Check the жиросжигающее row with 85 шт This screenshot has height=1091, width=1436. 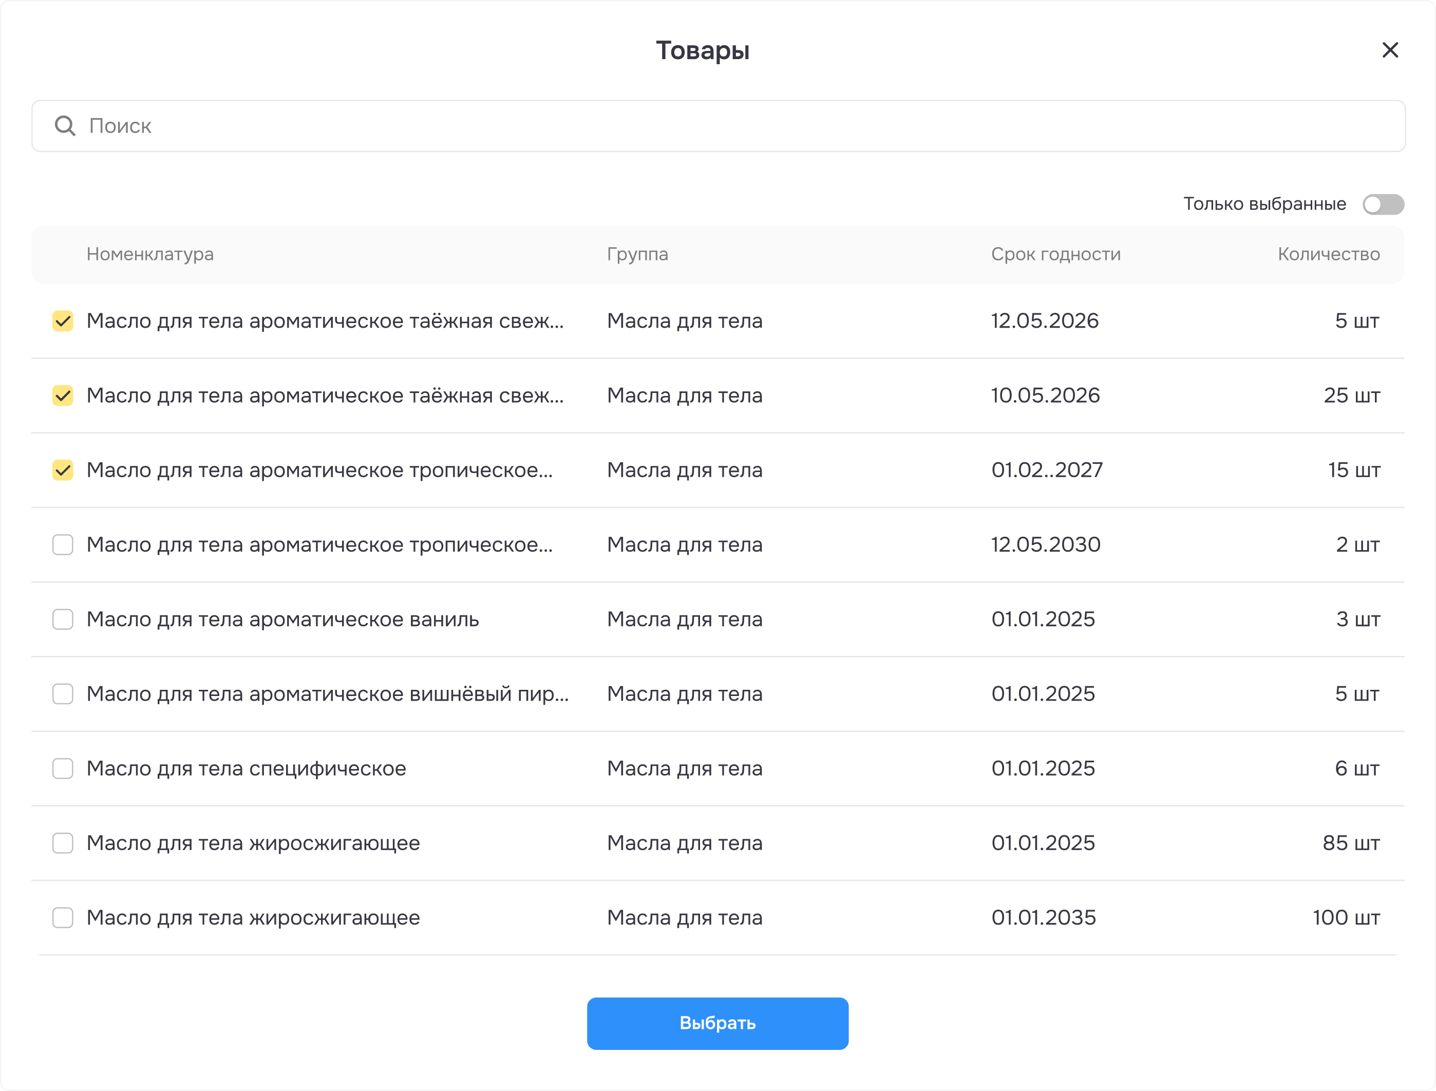point(63,843)
